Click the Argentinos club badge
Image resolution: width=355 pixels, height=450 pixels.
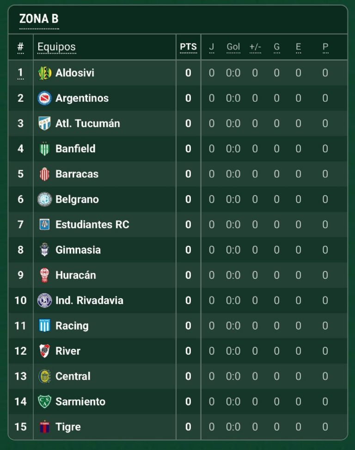point(44,98)
